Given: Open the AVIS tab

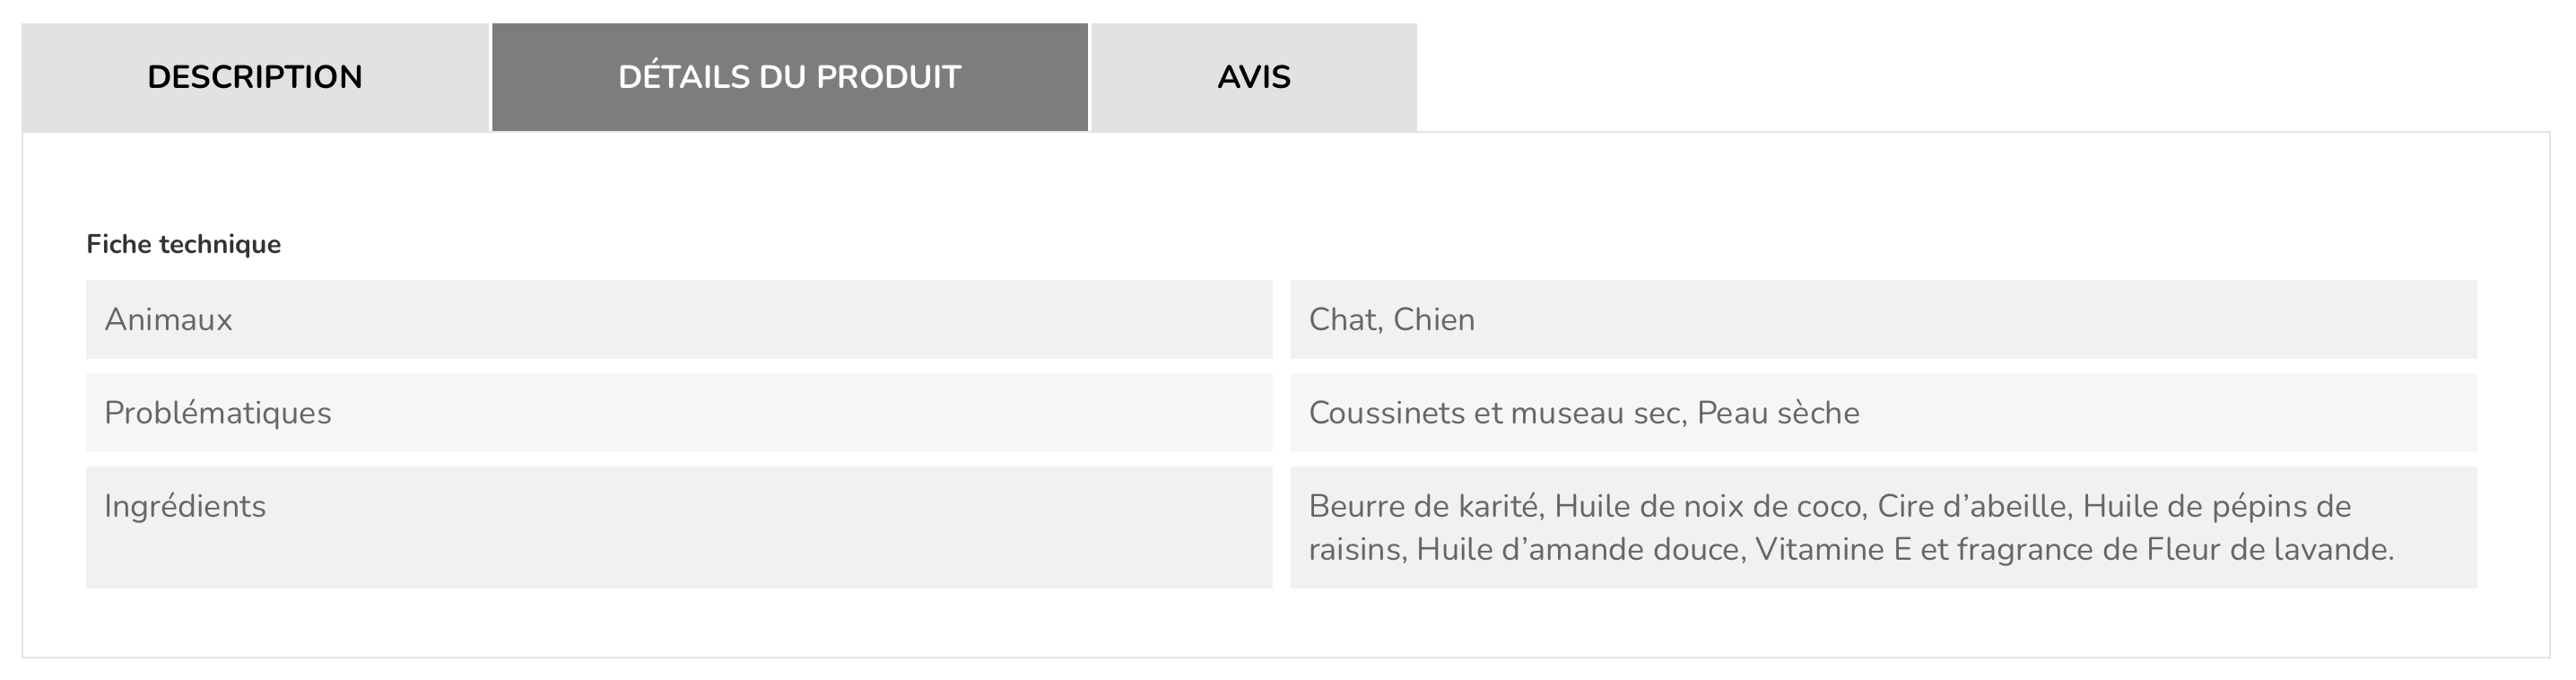Looking at the screenshot, I should (x=1254, y=77).
